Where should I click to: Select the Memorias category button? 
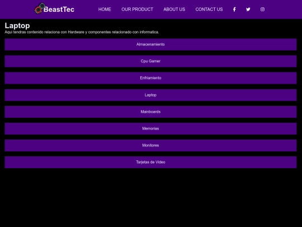coord(150,128)
